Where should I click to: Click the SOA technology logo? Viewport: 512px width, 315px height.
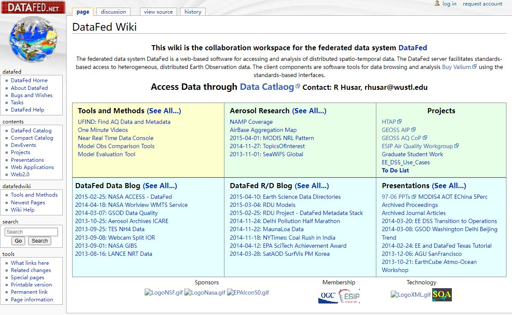442,295
